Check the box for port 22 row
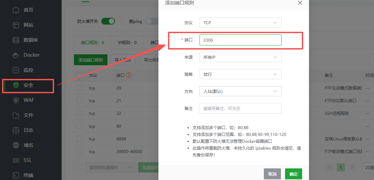This screenshot has height=180, width=374. [x=79, y=113]
